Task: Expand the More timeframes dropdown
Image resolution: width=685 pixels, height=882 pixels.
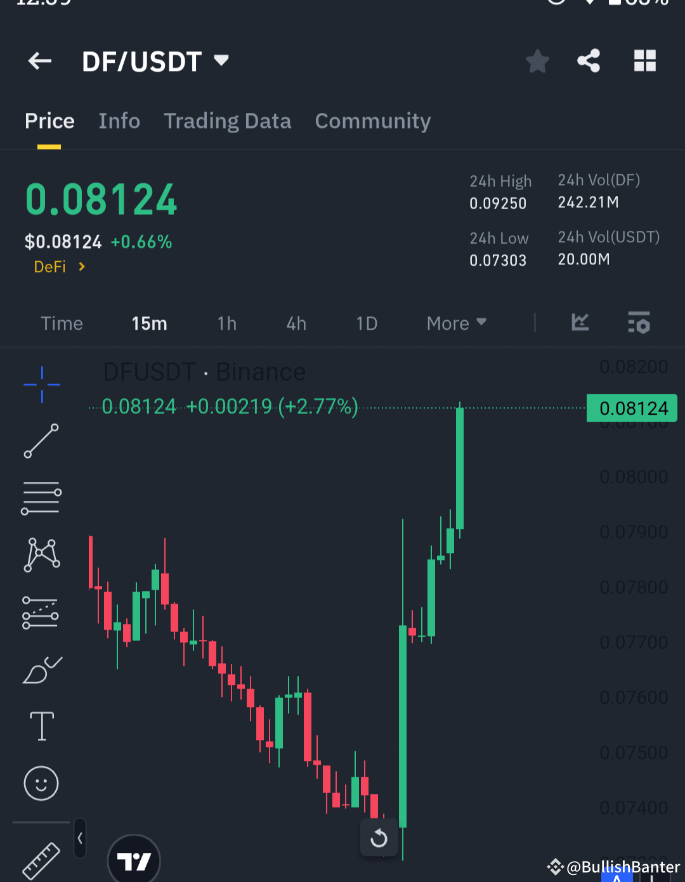Action: (455, 323)
